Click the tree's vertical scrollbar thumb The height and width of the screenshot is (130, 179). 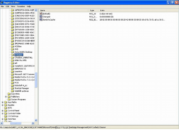point(36,80)
